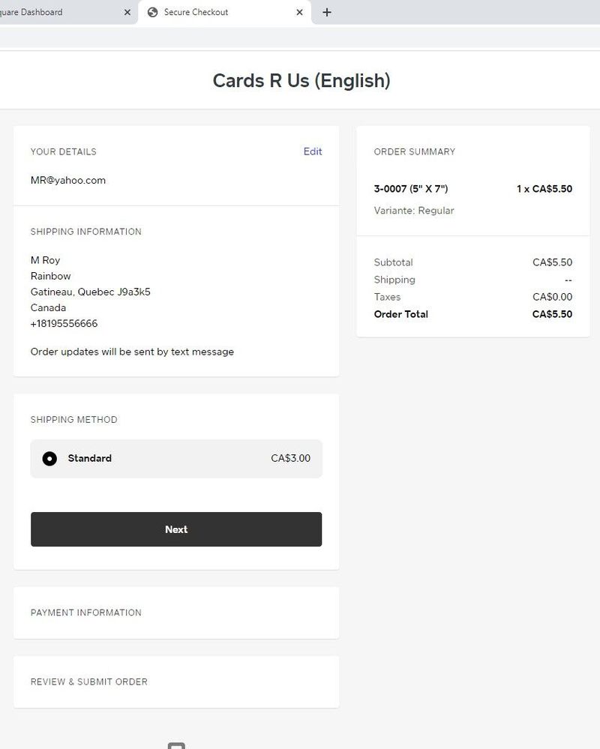Click the MR@yahoo.com email address
Viewport: 600px width, 749px height.
click(68, 180)
